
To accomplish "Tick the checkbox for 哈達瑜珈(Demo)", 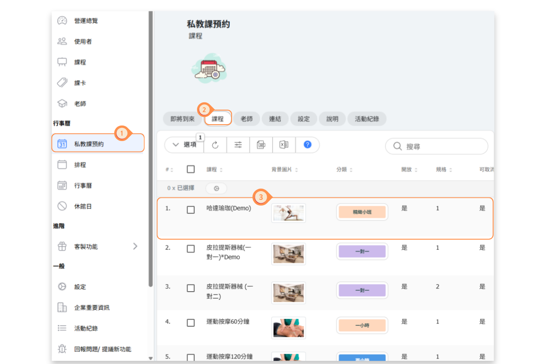I will [191, 210].
